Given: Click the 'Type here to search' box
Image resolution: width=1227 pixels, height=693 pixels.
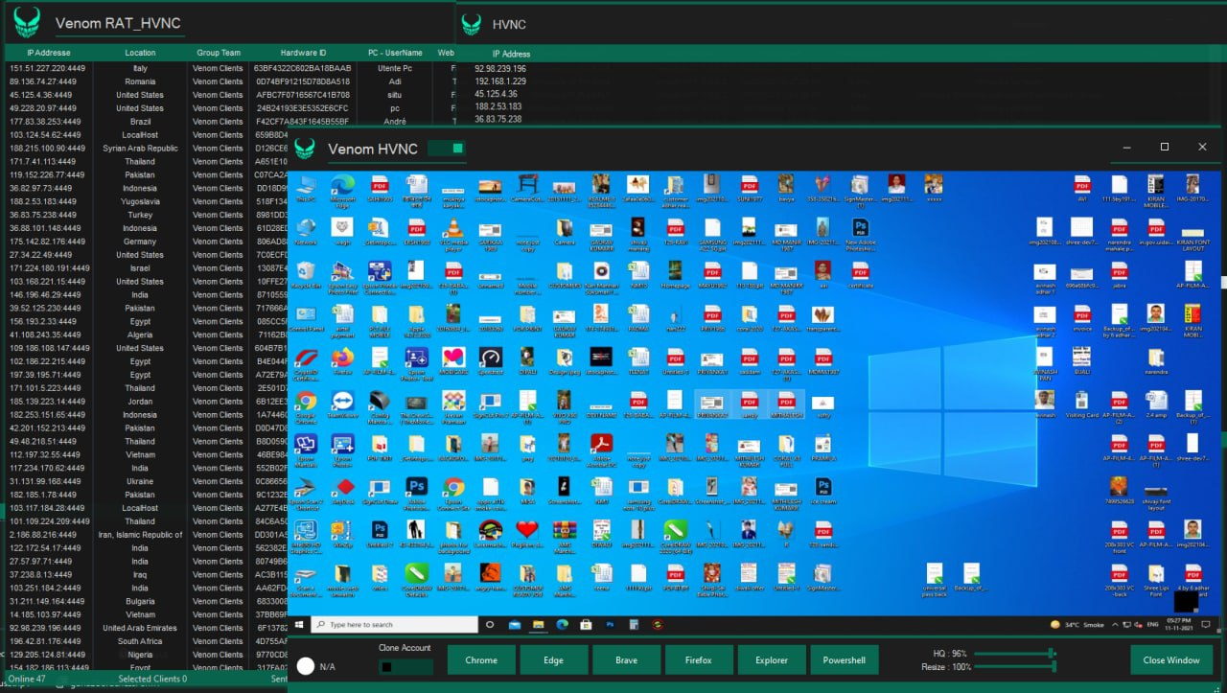Looking at the screenshot, I should pos(394,624).
